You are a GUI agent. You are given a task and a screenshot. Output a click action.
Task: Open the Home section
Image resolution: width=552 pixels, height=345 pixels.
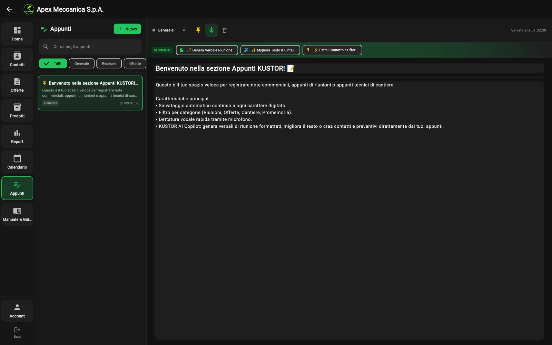(17, 34)
